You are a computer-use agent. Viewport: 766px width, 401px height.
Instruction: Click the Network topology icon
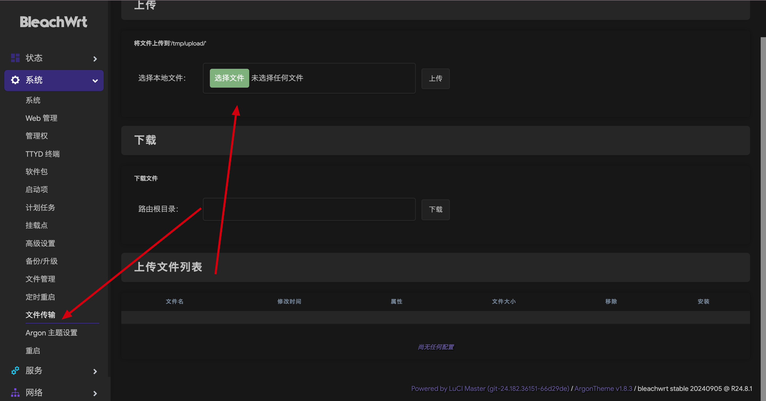[15, 393]
